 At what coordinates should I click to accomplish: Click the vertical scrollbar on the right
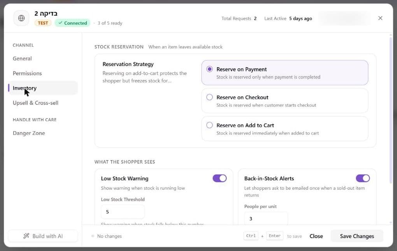click(x=391, y=110)
